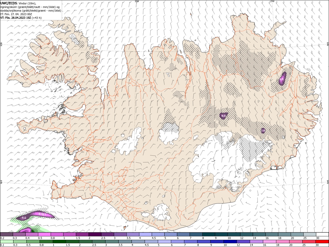Select the dark purple upper swatch labeled 2
Image resolution: width=329 pixels, height=247 pixels.
(95, 234)
